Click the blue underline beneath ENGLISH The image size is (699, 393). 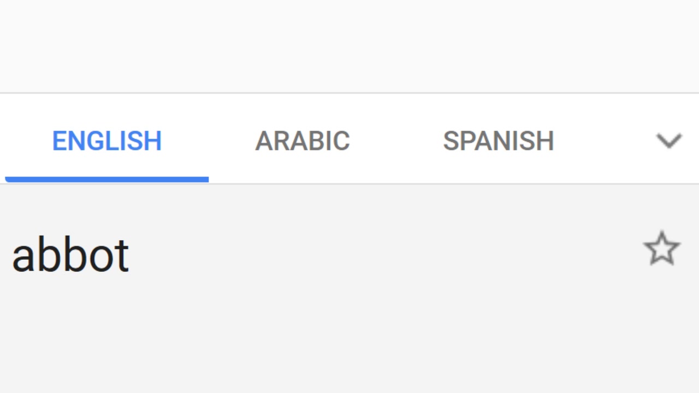coord(107,179)
